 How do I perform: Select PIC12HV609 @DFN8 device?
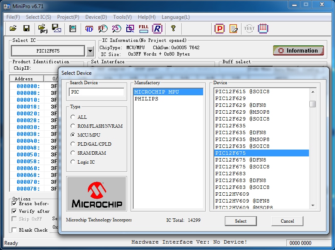coord(262,201)
